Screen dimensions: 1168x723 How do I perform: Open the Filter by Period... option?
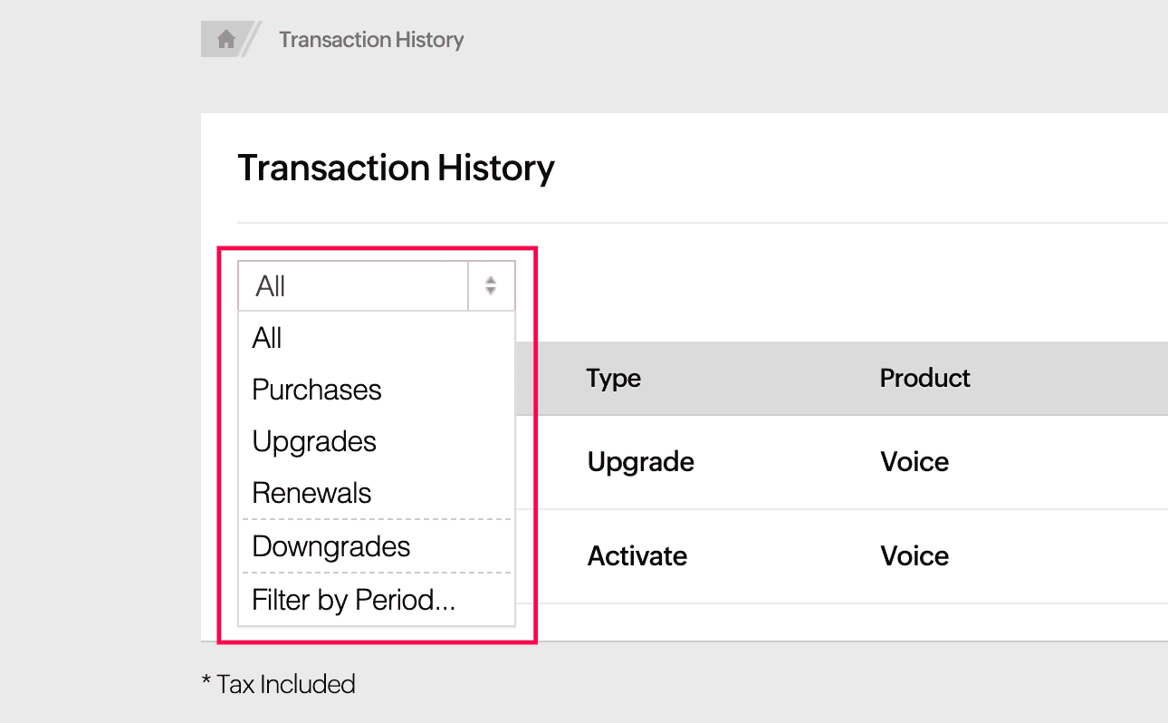click(353, 600)
